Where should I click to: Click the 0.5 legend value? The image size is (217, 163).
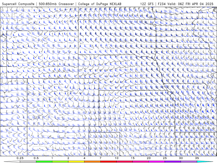pyautogui.click(x=36, y=158)
